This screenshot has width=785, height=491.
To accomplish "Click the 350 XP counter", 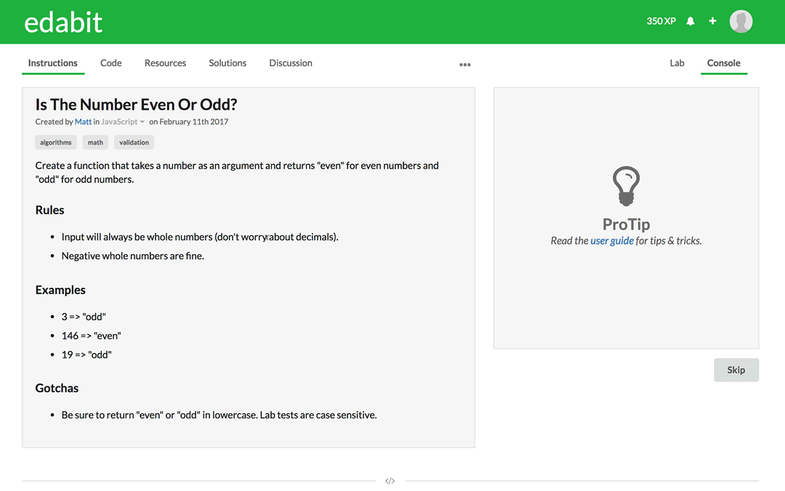I will coord(660,21).
